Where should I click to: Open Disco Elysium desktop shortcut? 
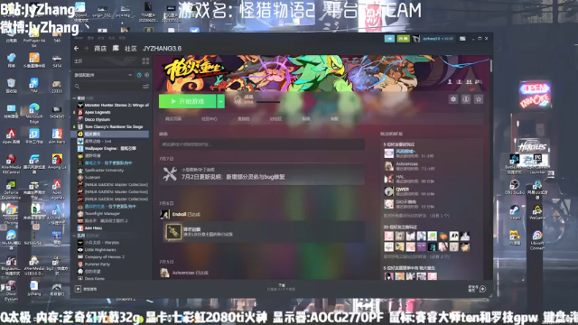click(11, 291)
